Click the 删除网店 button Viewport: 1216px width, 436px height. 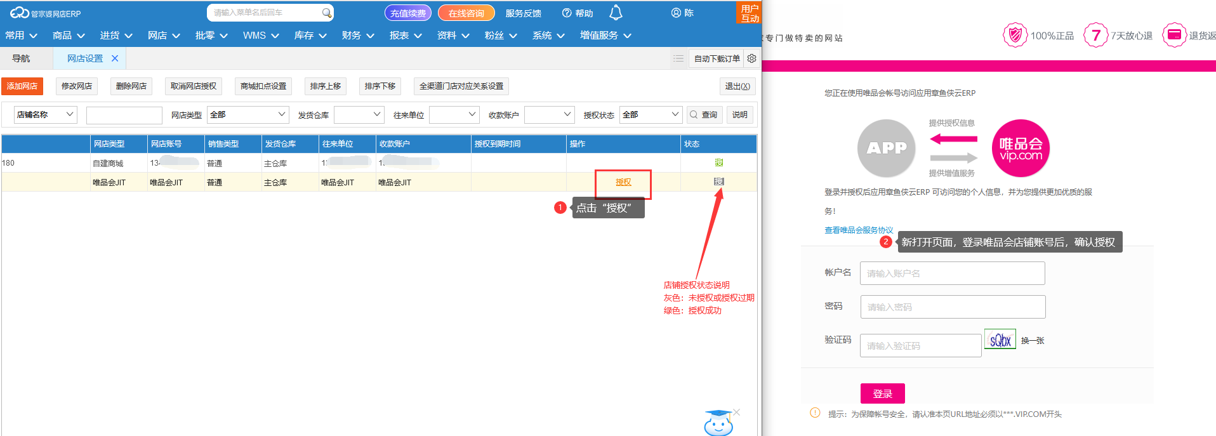click(131, 86)
